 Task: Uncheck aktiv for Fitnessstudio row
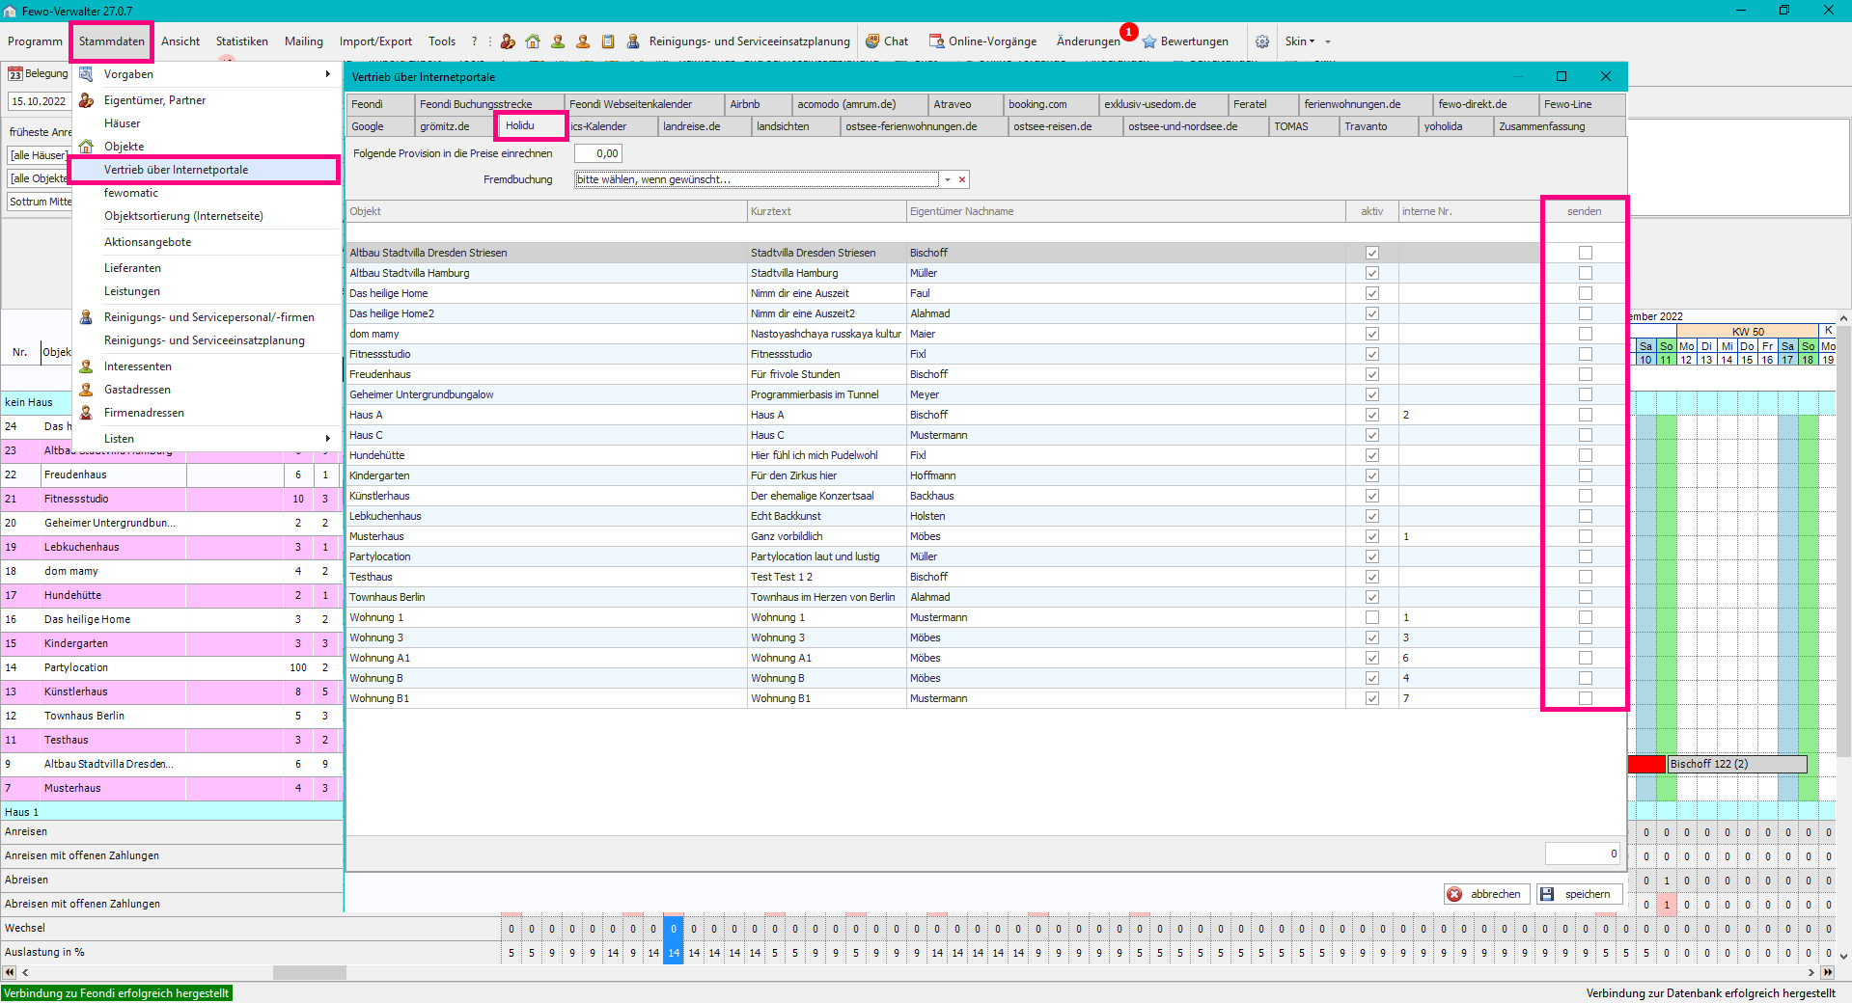(x=1372, y=354)
